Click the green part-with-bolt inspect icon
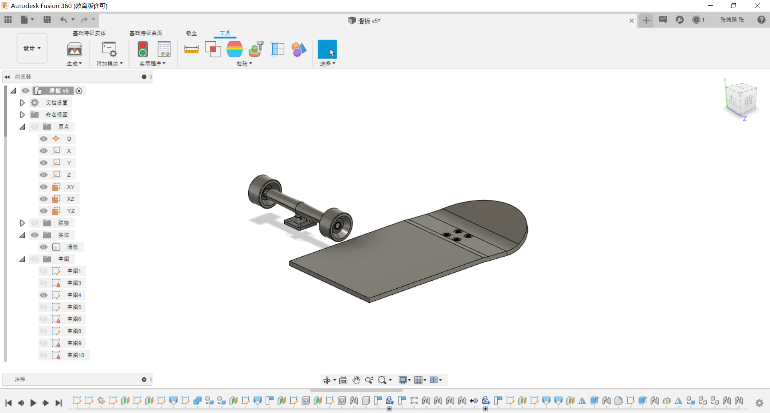The height and width of the screenshot is (413, 770). click(x=256, y=49)
